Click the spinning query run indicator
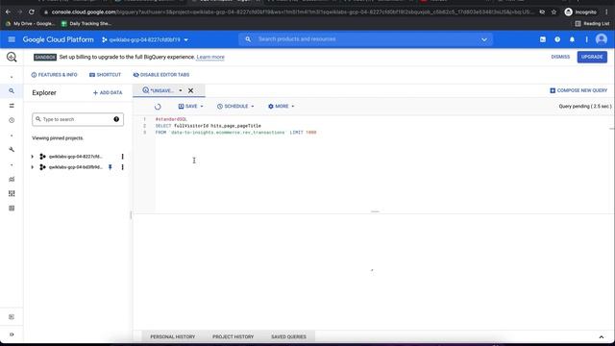The image size is (615, 346). coord(158,107)
